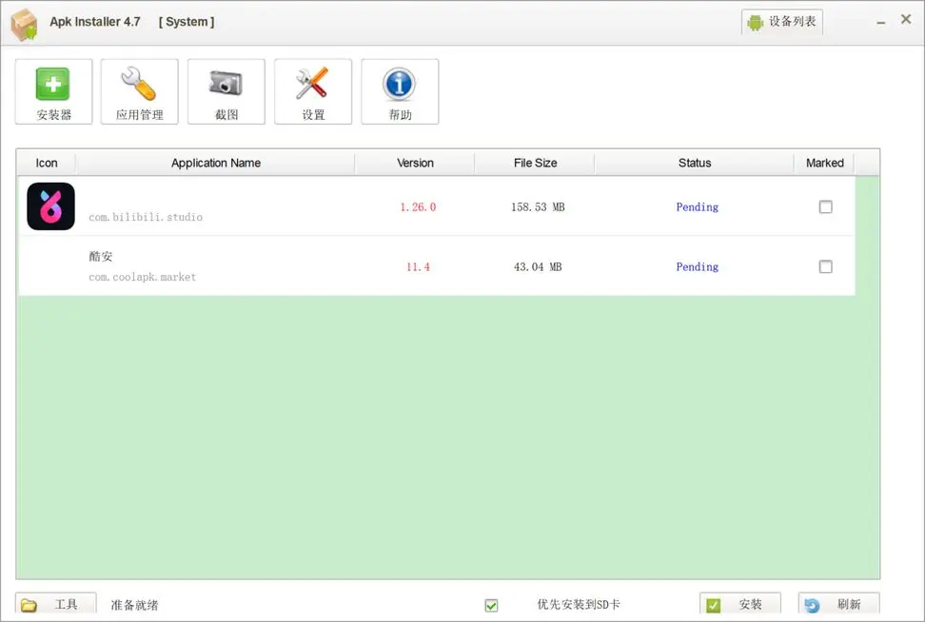Open 帮助 help info icon

pyautogui.click(x=400, y=91)
